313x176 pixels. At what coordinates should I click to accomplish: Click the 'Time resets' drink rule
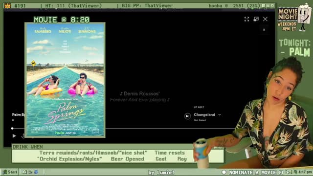170,153
